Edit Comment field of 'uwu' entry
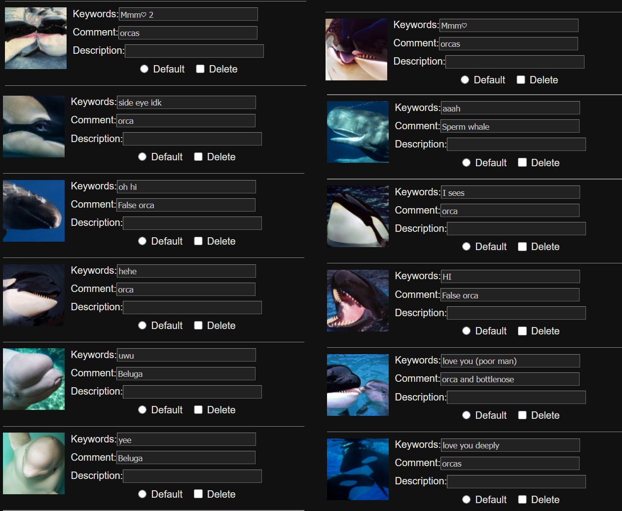Image resolution: width=622 pixels, height=511 pixels. coord(186,373)
